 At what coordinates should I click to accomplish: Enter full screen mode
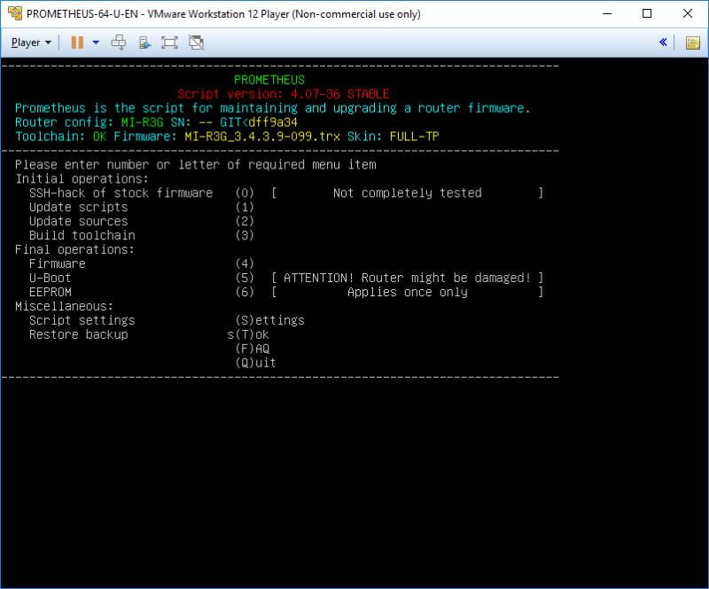[x=169, y=43]
